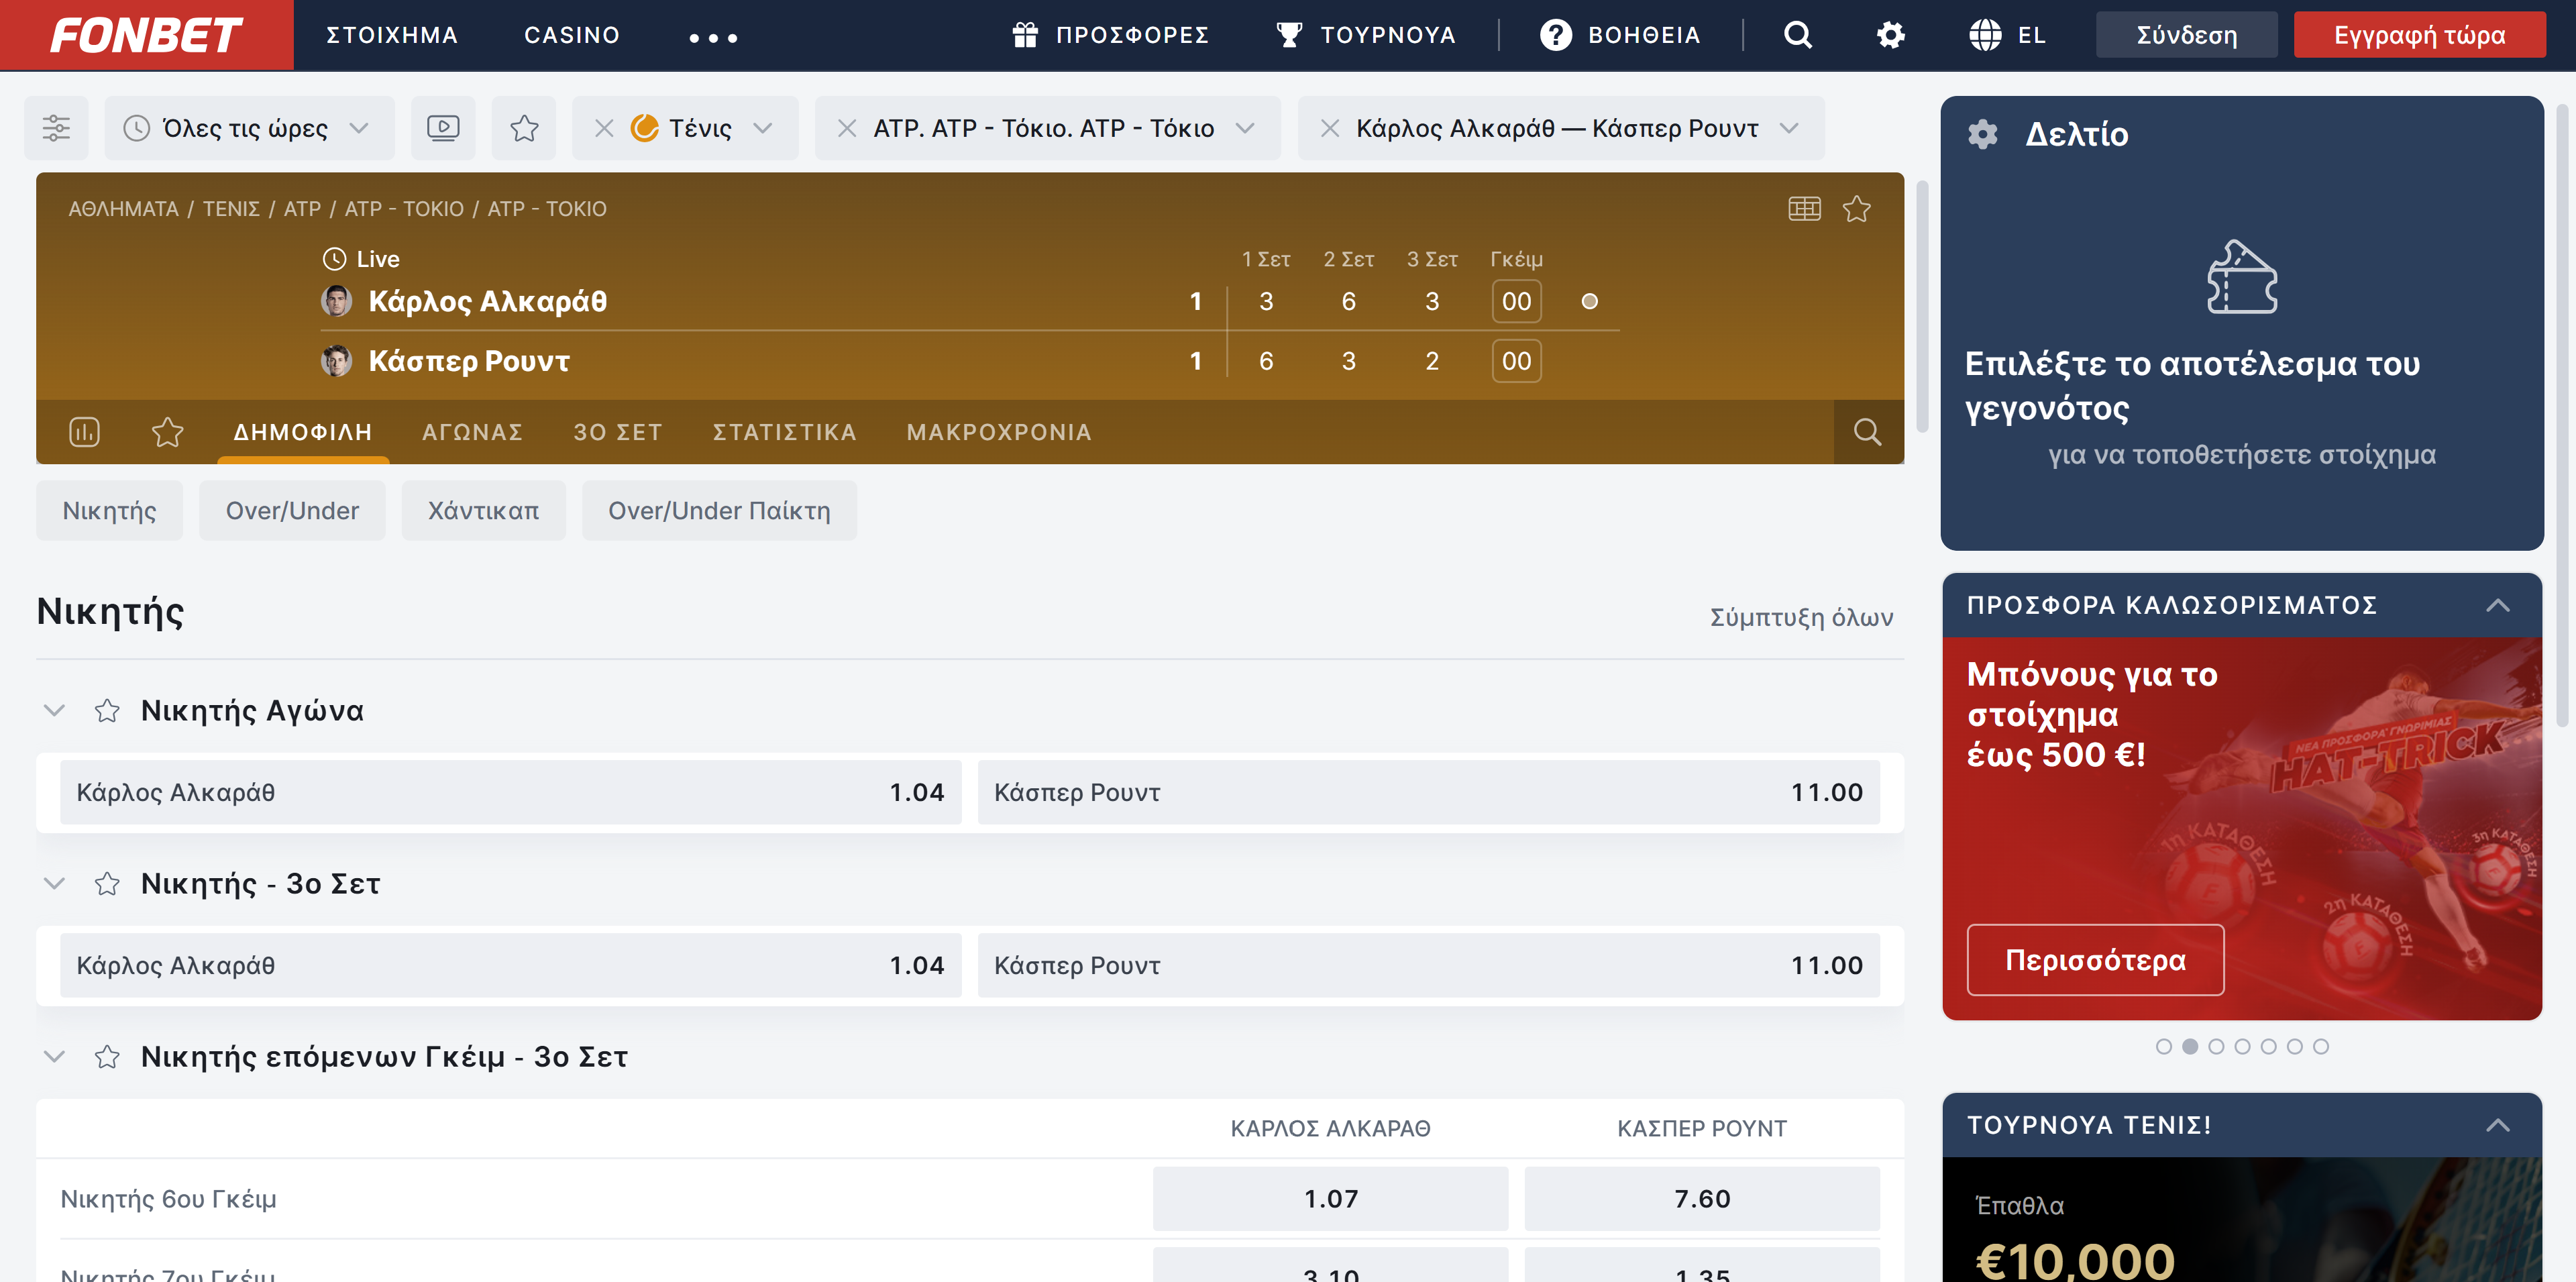The width and height of the screenshot is (2576, 1282).
Task: Go to third promo carousel dot
Action: pyautogui.click(x=2216, y=1047)
